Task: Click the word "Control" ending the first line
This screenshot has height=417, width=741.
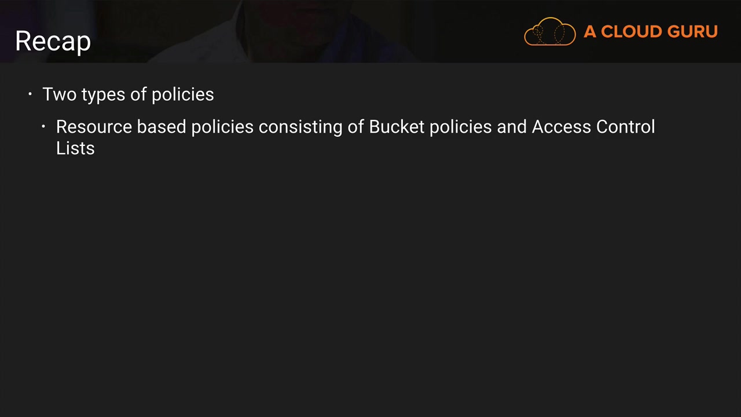Action: 625,127
